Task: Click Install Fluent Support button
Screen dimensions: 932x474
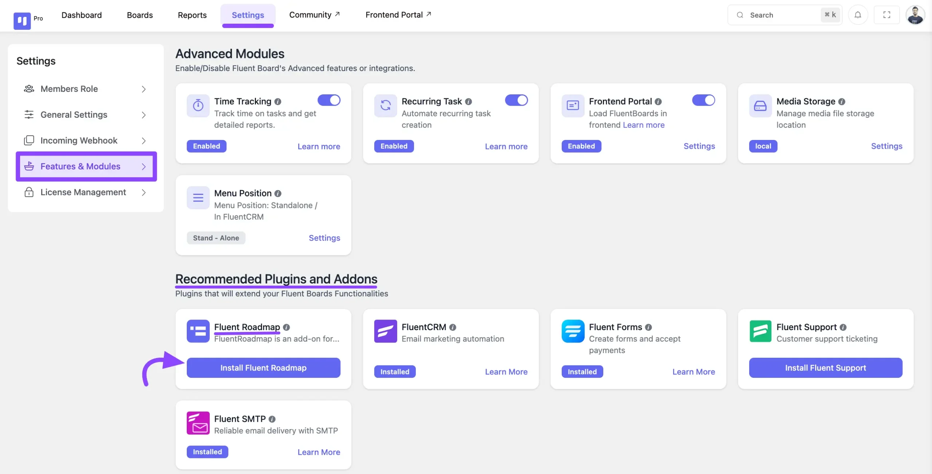Action: coord(826,368)
